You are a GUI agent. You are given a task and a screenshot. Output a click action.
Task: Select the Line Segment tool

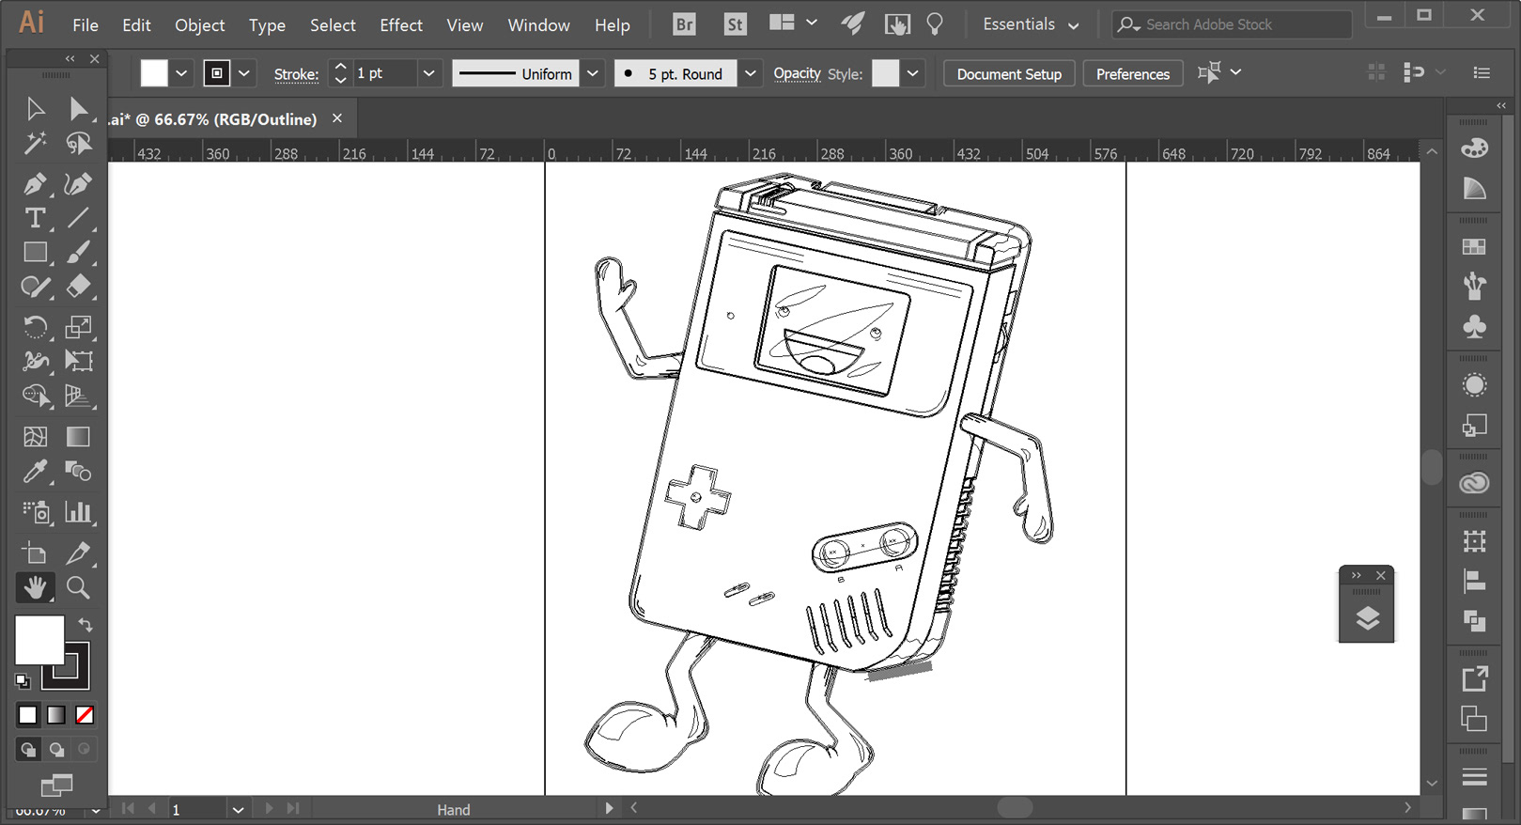[79, 218]
